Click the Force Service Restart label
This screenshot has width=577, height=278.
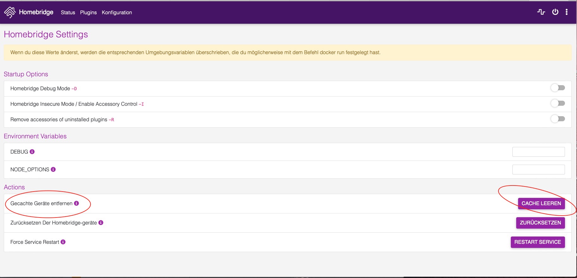(35, 242)
